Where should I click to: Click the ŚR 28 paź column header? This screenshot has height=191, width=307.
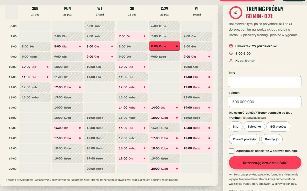coord(132,11)
